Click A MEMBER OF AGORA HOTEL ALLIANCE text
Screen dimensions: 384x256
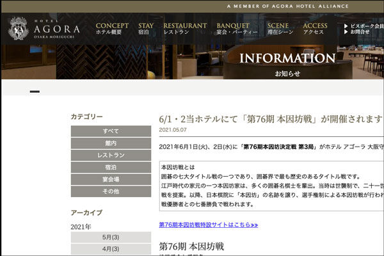click(288, 6)
